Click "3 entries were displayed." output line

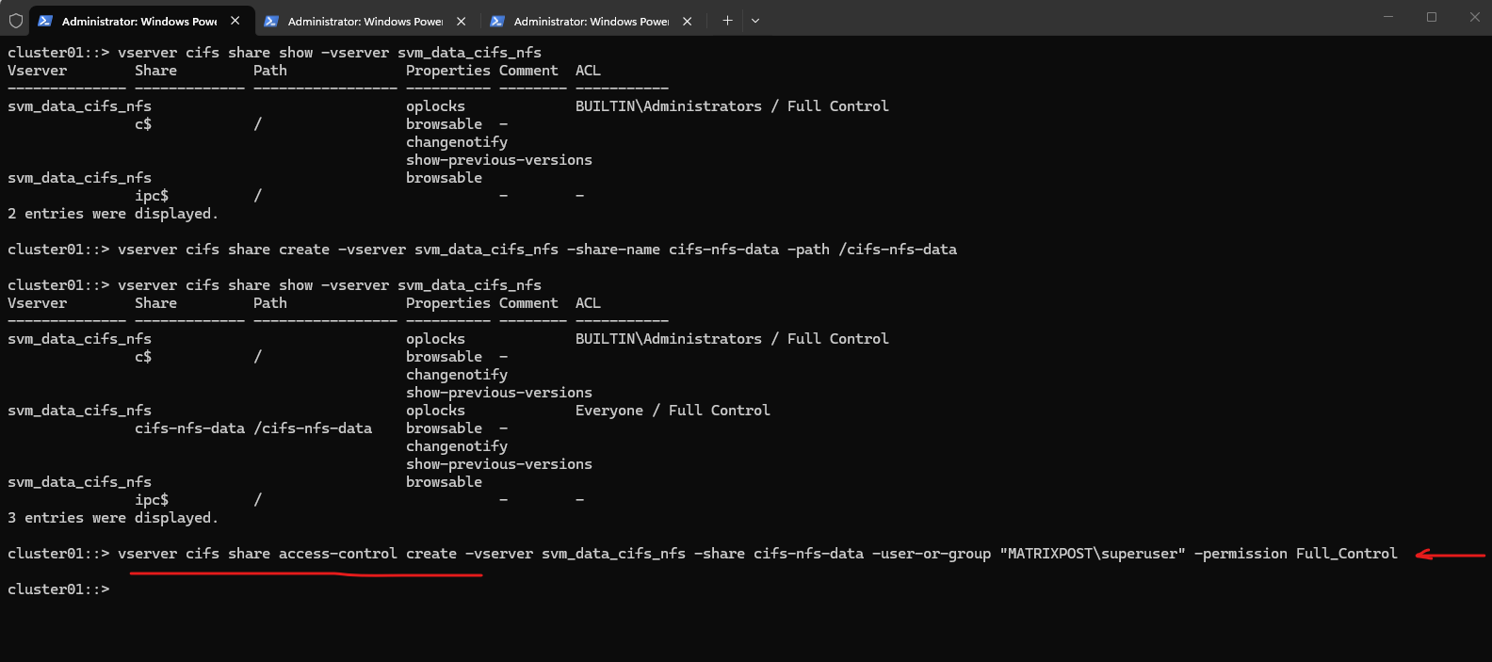point(113,518)
